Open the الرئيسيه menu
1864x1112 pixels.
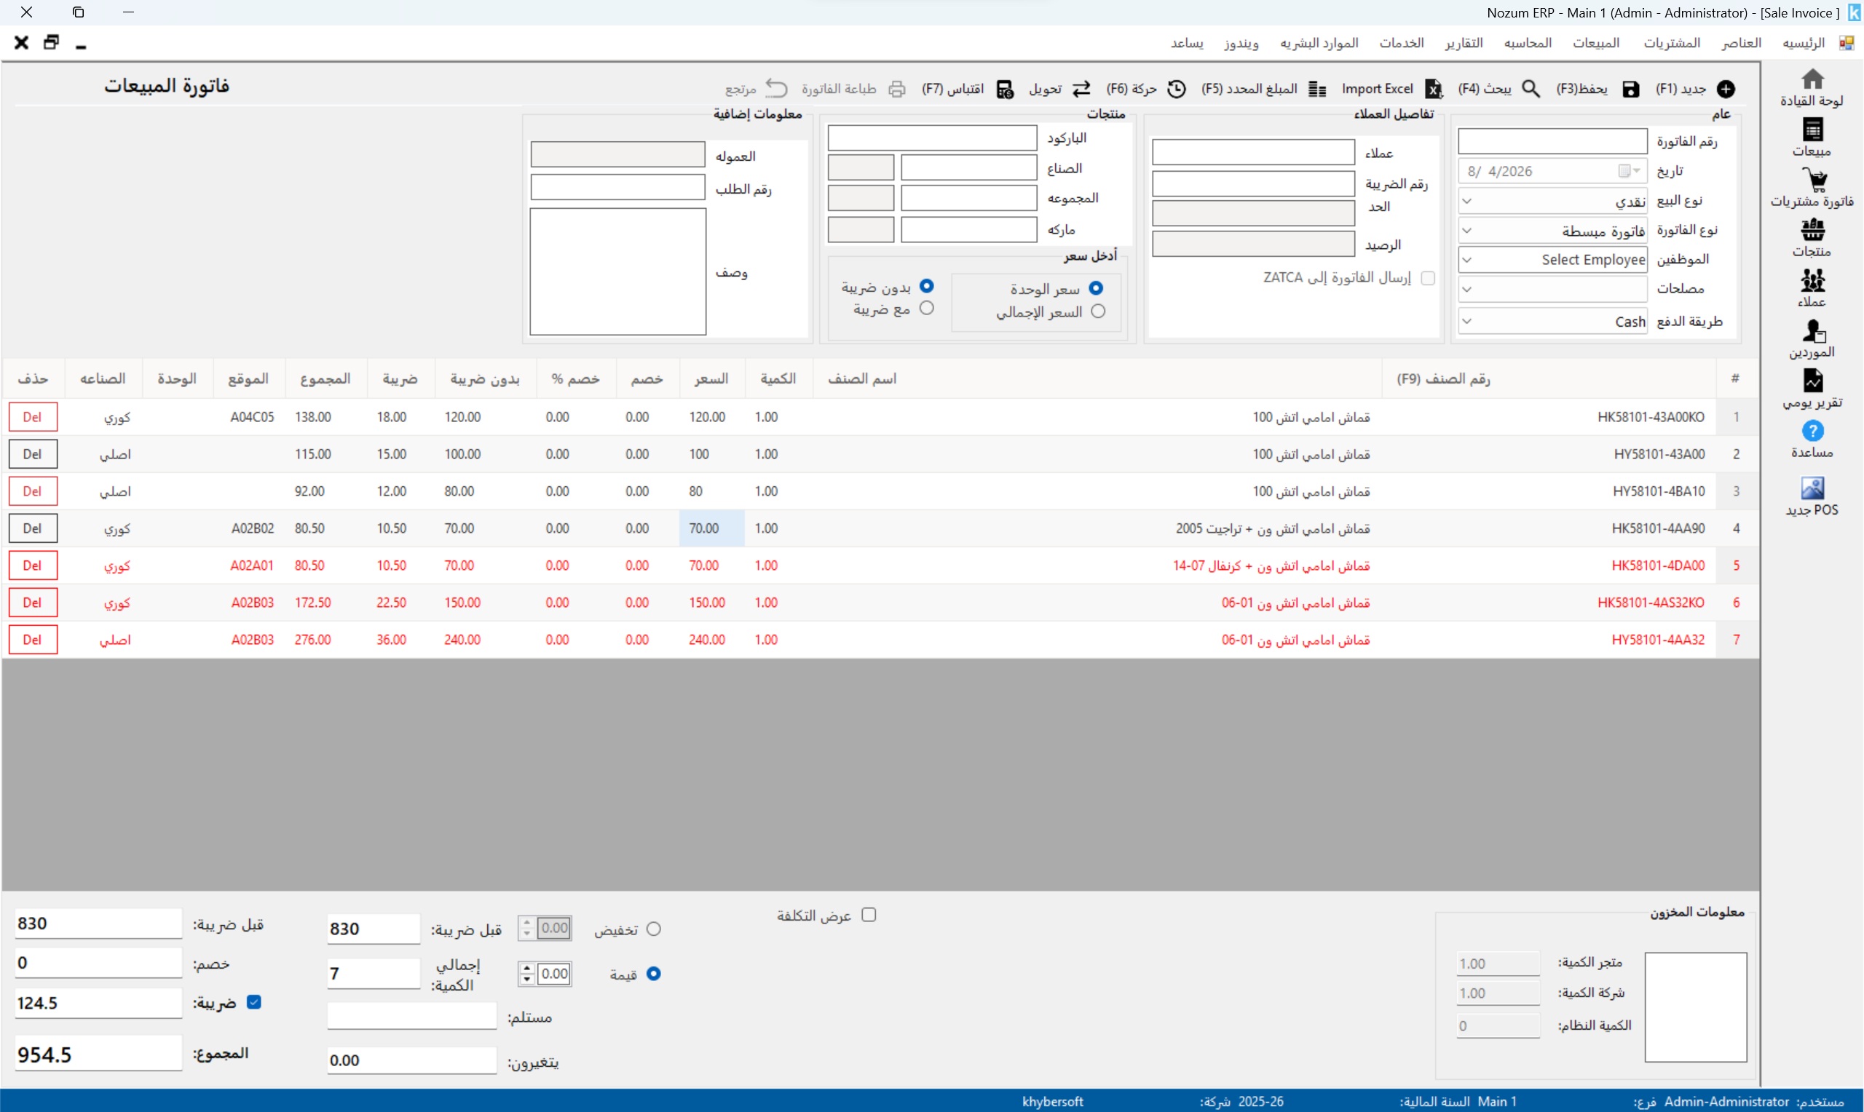1804,43
